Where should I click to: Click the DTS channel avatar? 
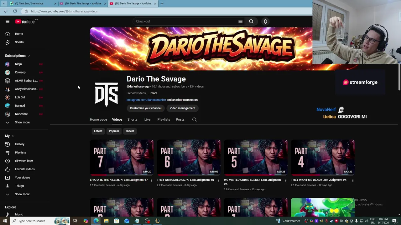[x=107, y=94]
